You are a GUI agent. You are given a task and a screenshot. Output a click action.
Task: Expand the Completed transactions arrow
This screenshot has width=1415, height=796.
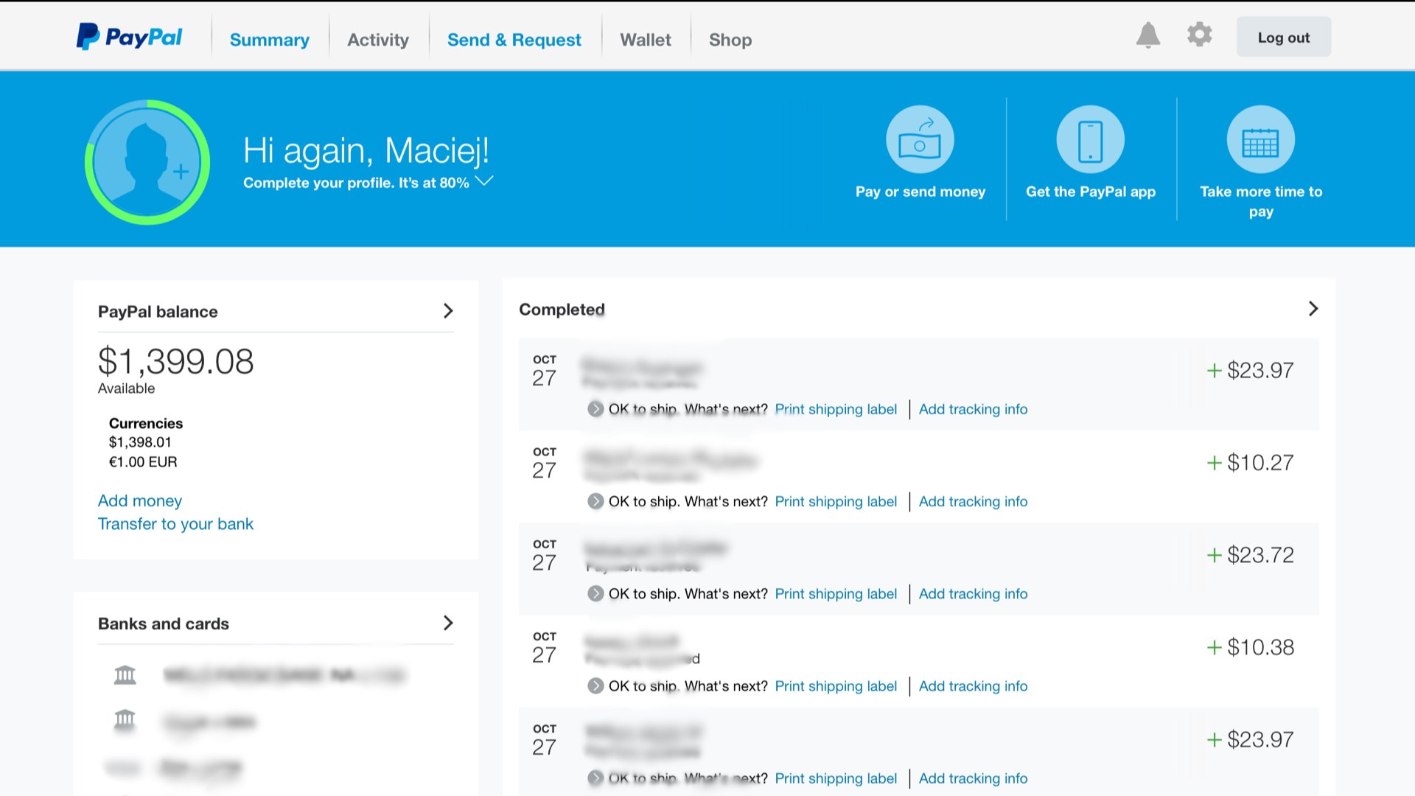[x=1313, y=309]
